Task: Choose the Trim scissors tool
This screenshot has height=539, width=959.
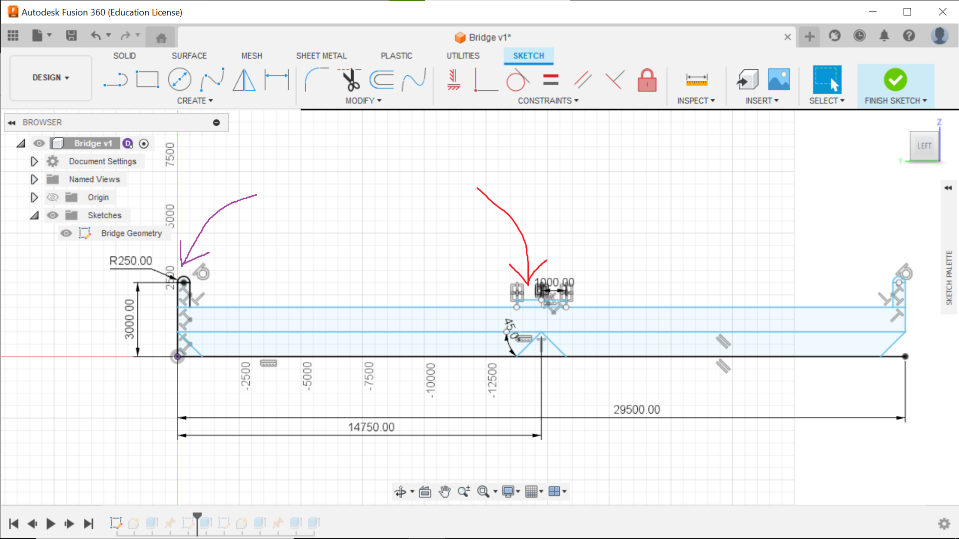Action: point(351,80)
